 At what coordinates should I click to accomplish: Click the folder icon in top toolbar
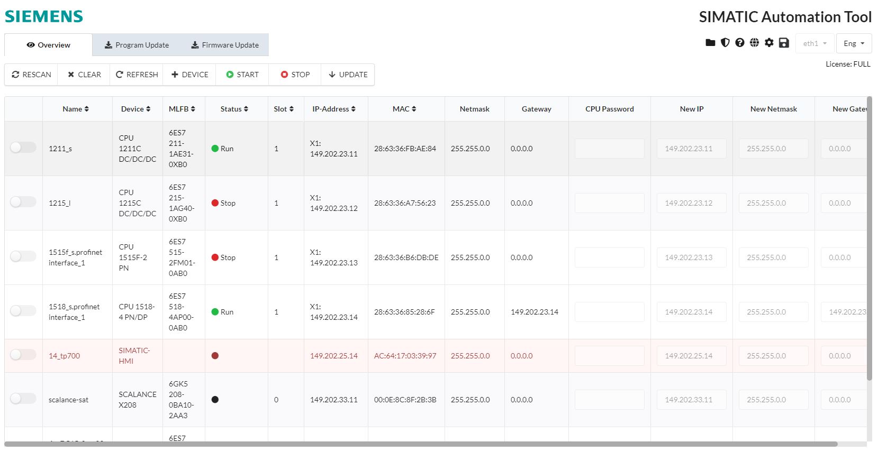point(710,43)
